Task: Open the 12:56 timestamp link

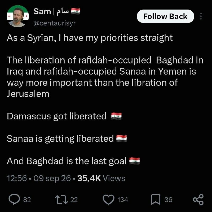Action: point(17,178)
